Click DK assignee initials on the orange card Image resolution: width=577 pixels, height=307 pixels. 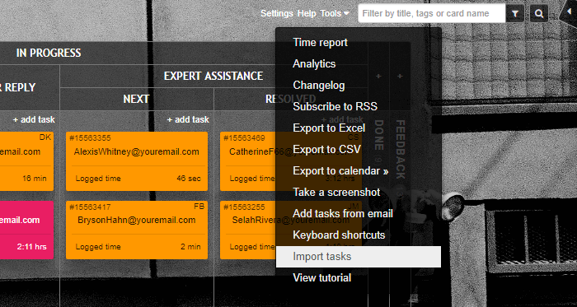click(x=45, y=137)
